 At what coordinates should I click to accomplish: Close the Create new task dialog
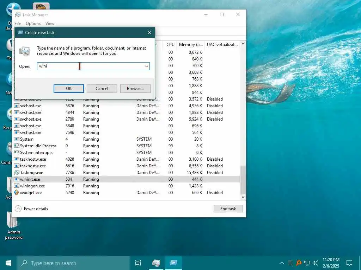point(149,32)
